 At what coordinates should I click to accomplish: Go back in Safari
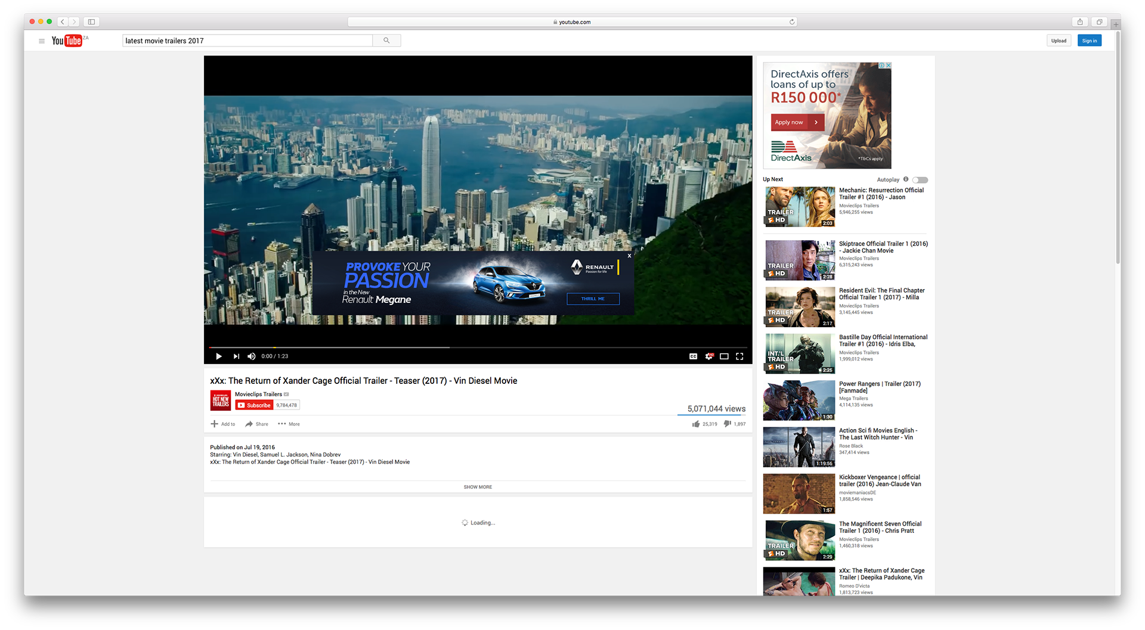[63, 22]
